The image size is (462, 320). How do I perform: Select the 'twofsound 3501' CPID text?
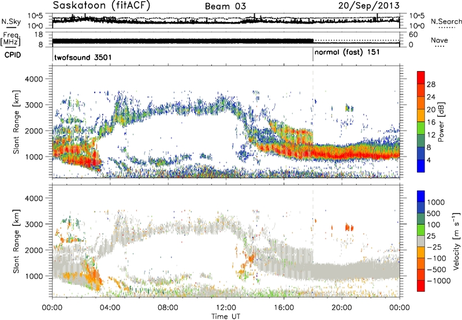[x=83, y=57]
